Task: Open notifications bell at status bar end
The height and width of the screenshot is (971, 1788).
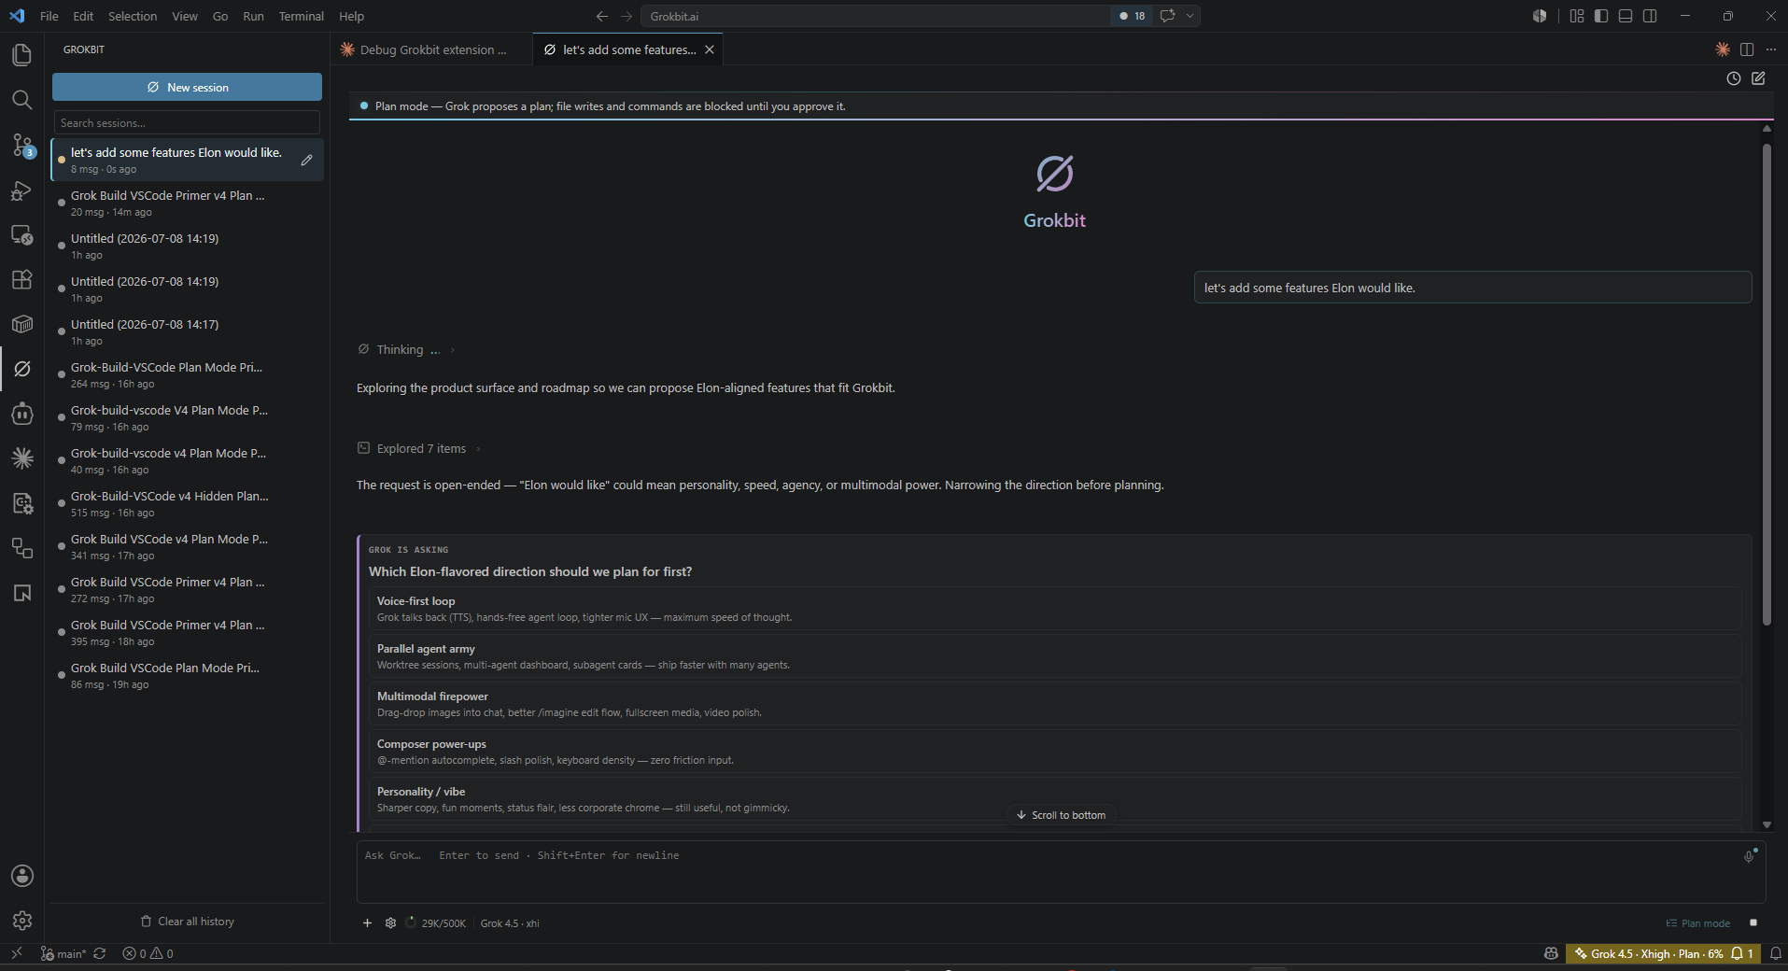Action: (1775, 953)
